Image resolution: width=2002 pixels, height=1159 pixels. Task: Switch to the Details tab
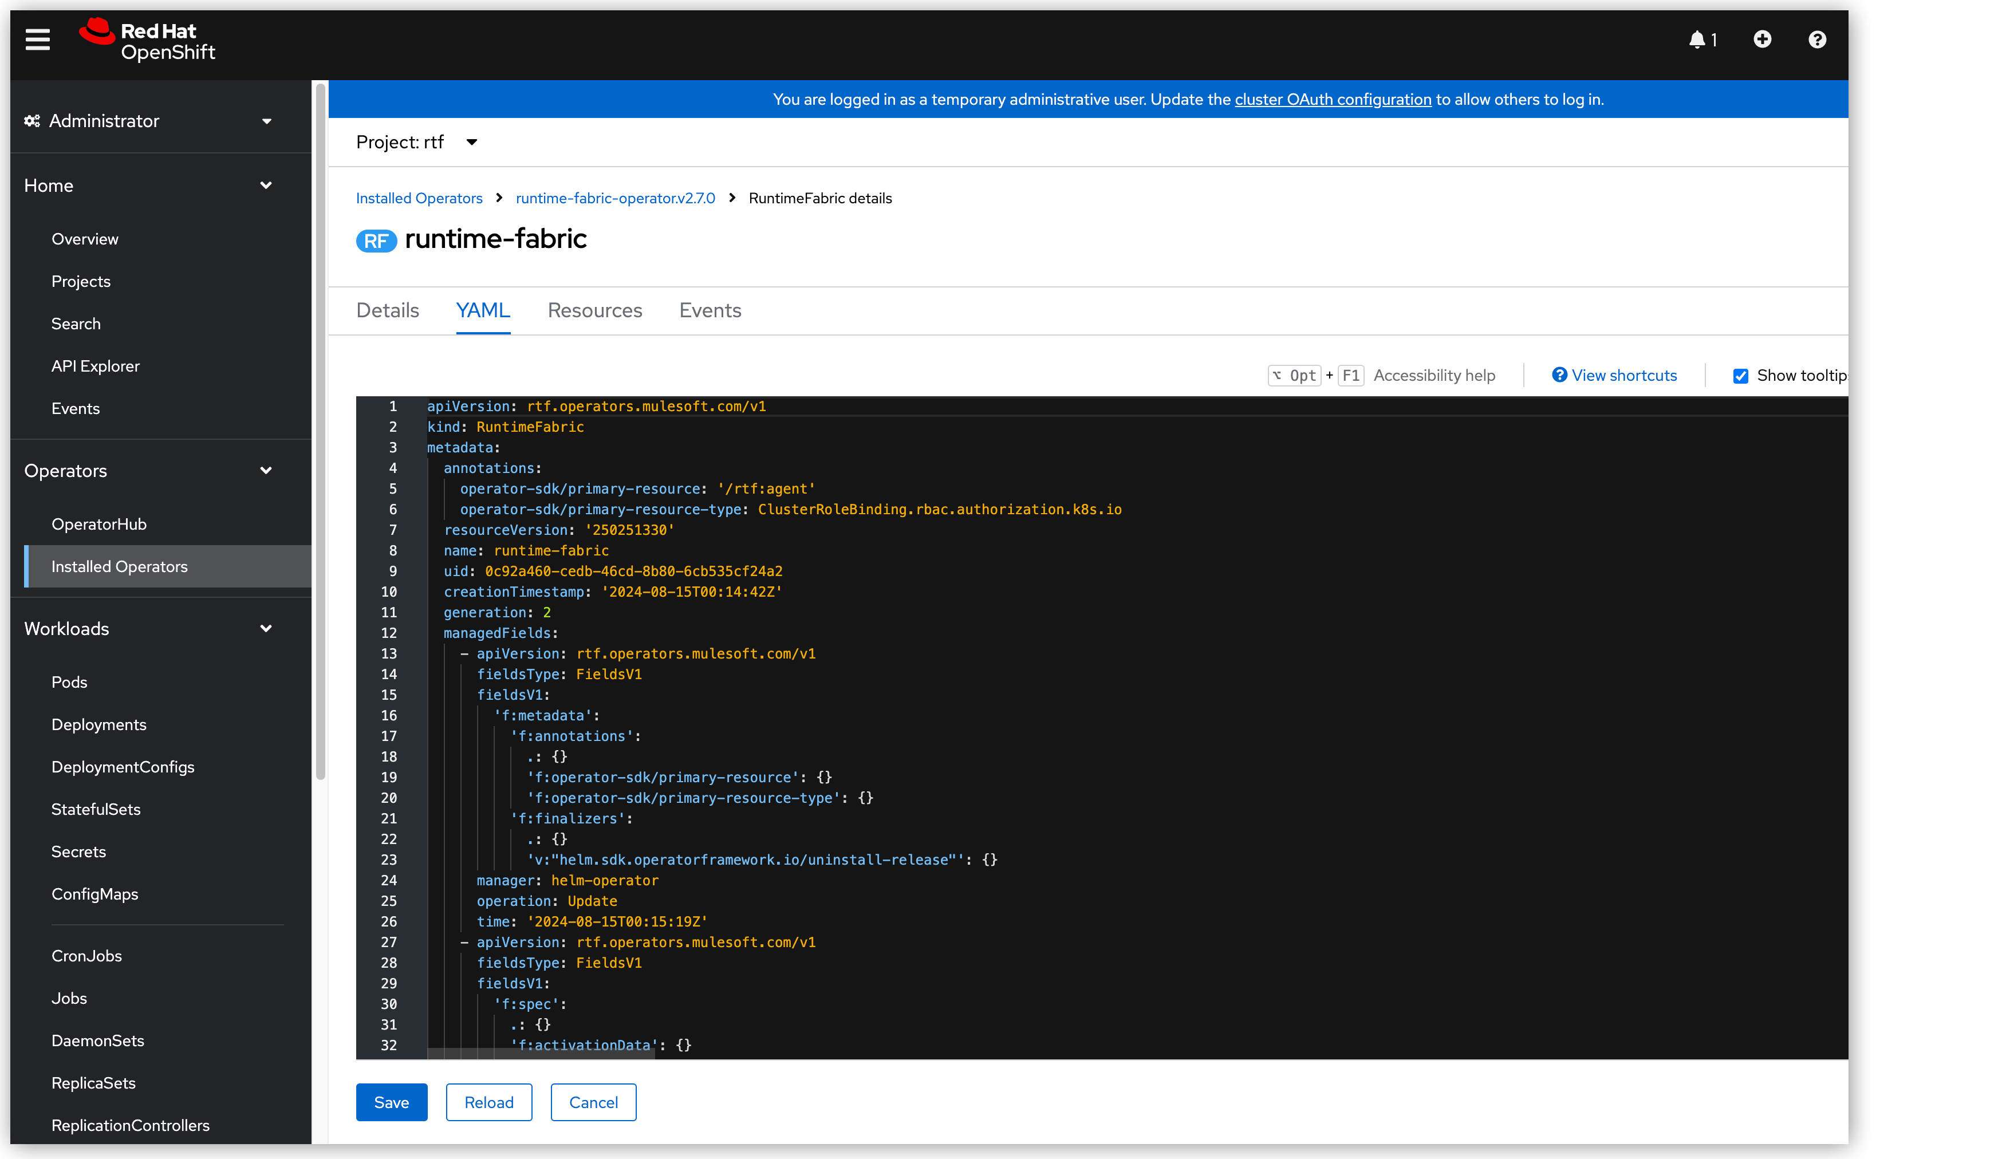388,310
